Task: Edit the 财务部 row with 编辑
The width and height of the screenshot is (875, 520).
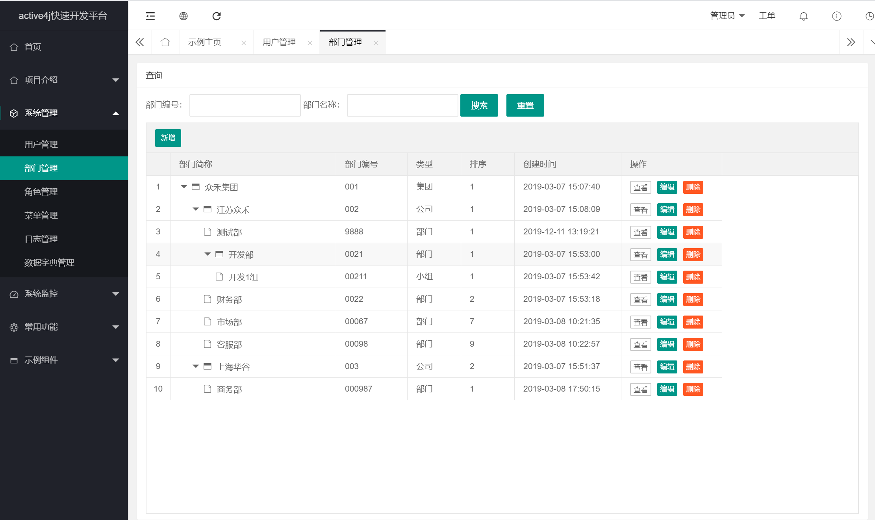Action: pos(667,299)
